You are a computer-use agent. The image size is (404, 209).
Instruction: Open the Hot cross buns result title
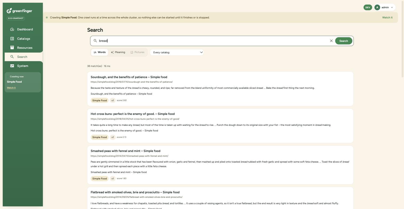coord(133,114)
